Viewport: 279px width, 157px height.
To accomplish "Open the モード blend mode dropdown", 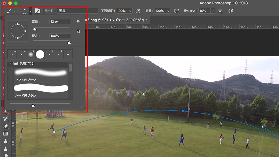I will pos(78,11).
